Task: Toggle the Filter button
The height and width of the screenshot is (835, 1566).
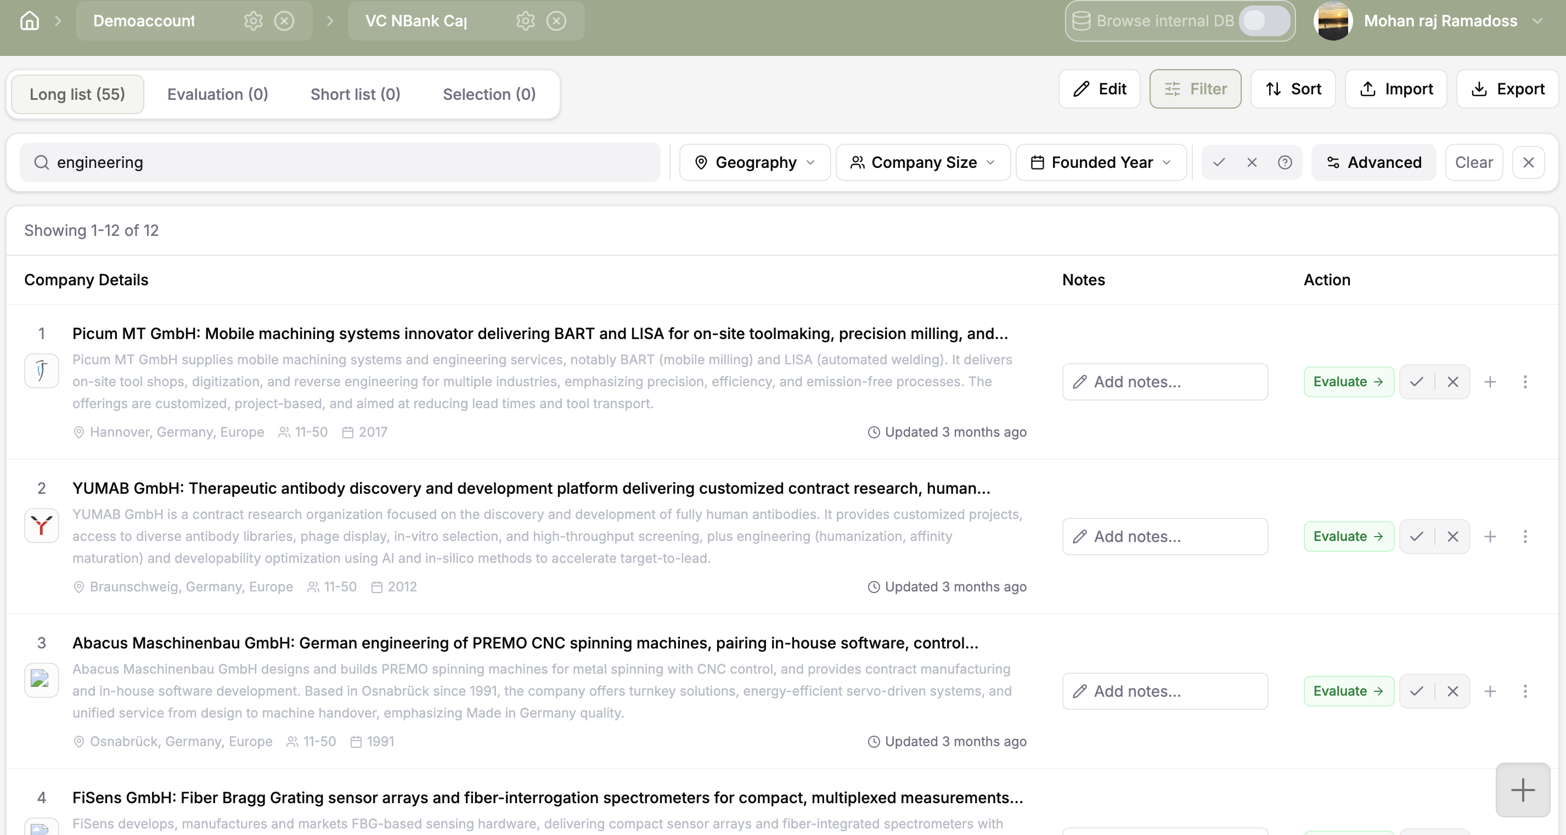Action: pos(1195,89)
